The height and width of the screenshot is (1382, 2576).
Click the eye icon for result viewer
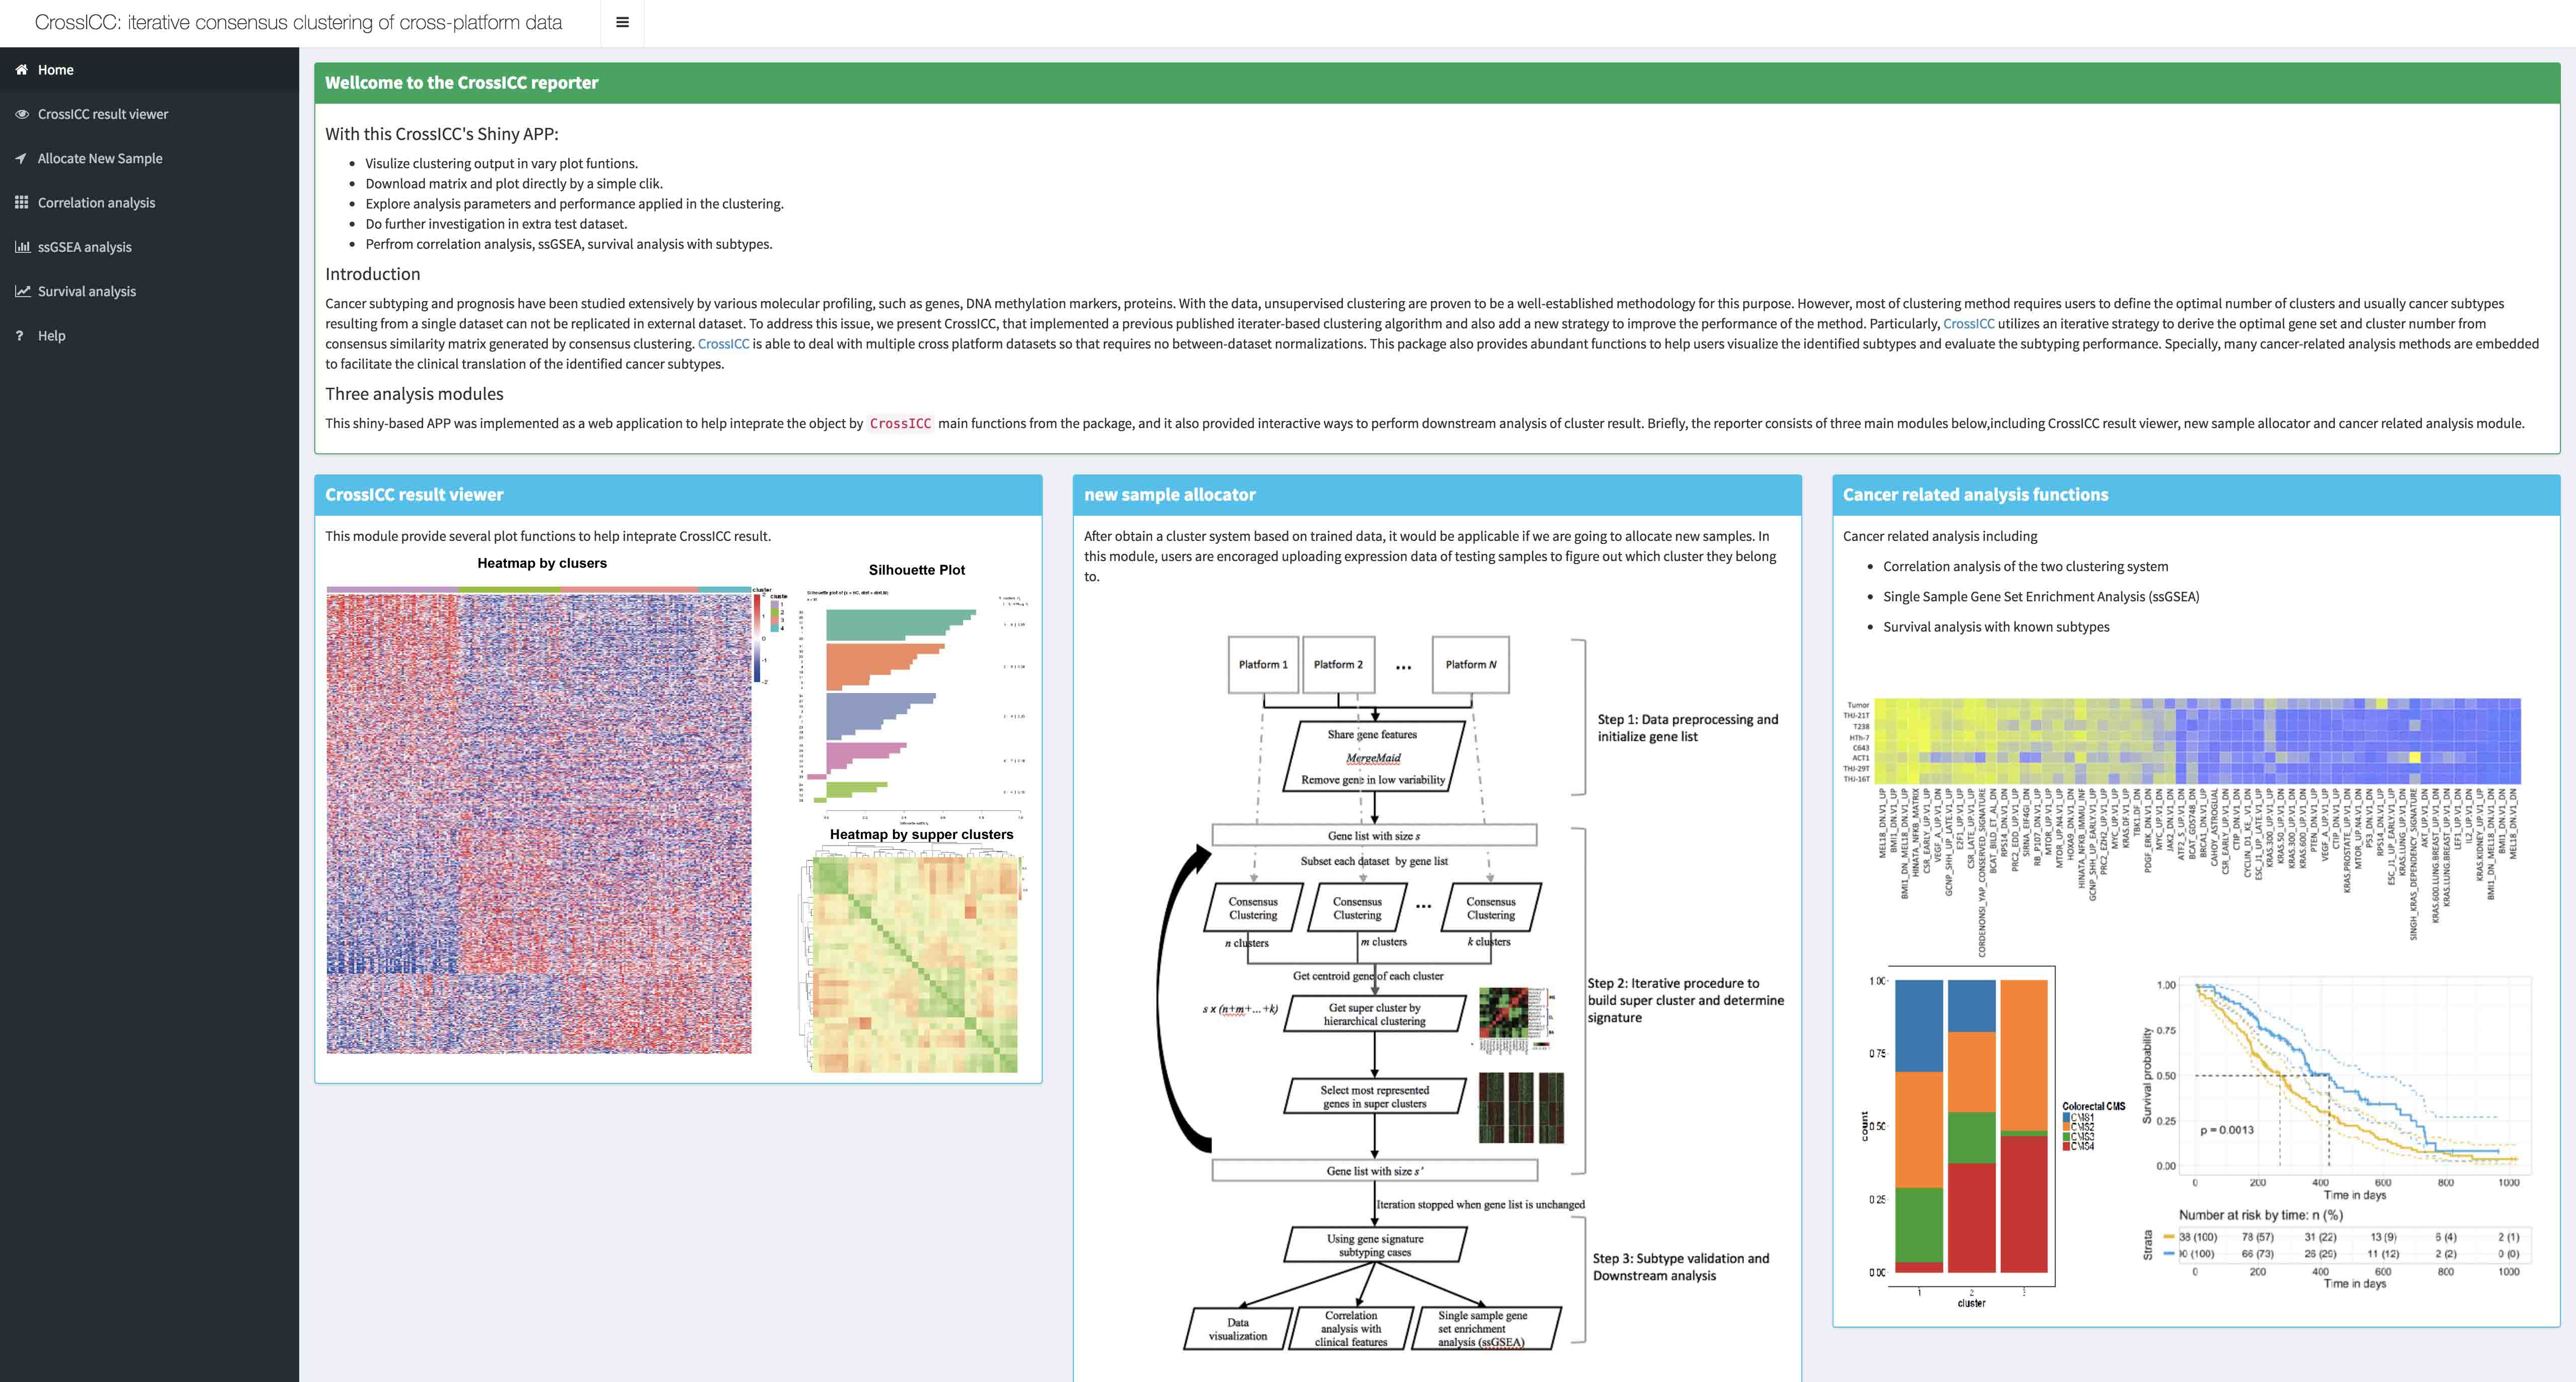pos(21,114)
